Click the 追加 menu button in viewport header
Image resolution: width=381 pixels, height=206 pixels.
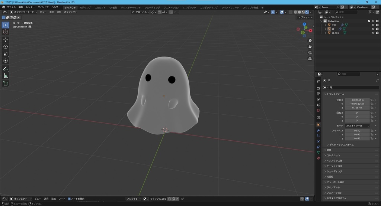[59, 12]
